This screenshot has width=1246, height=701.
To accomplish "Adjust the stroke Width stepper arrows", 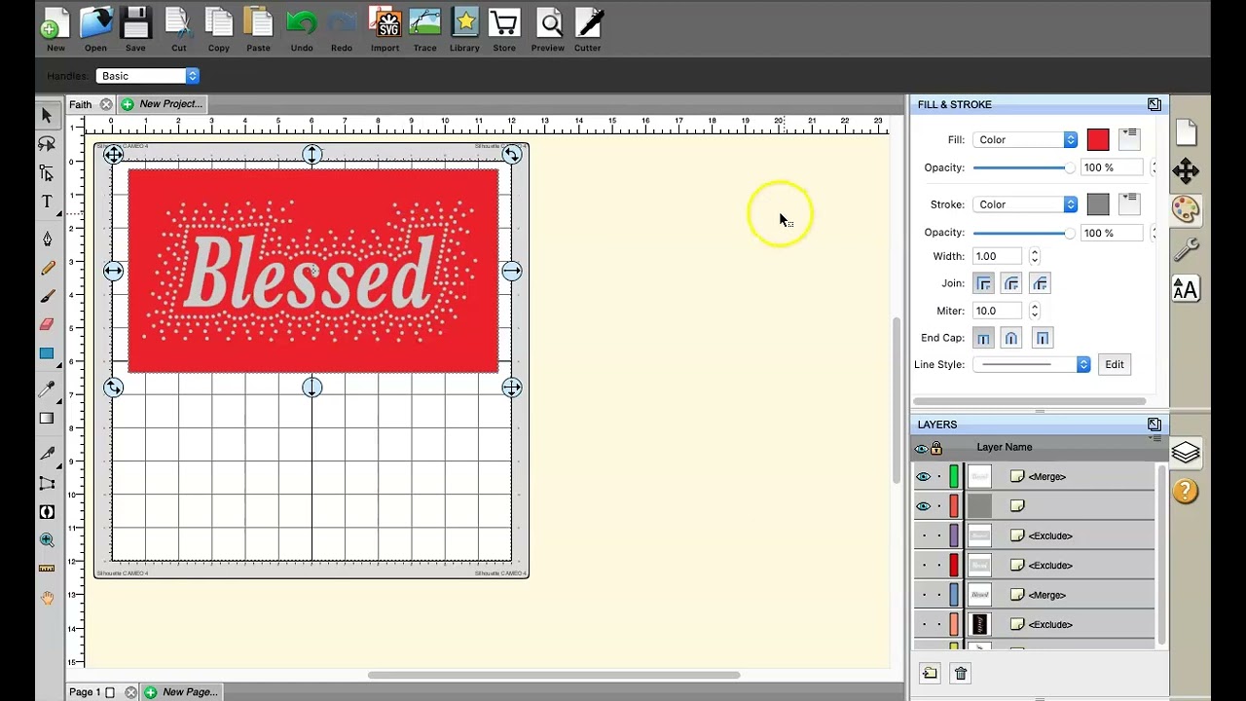I will pos(1034,256).
